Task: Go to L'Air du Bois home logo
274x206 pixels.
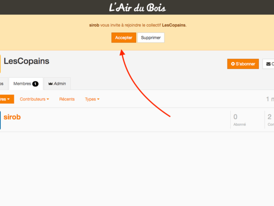Action: 137,7
